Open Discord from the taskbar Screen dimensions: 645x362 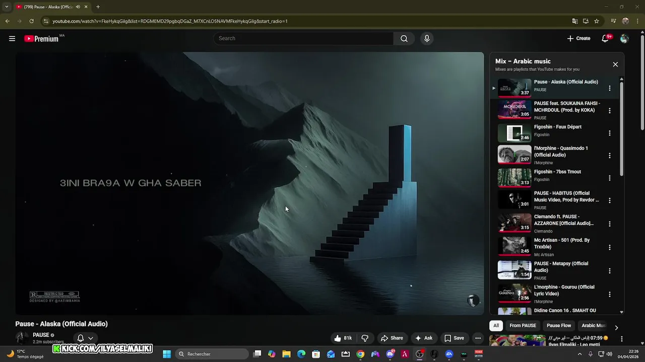click(390, 354)
